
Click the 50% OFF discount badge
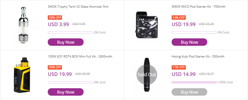point(55,68)
